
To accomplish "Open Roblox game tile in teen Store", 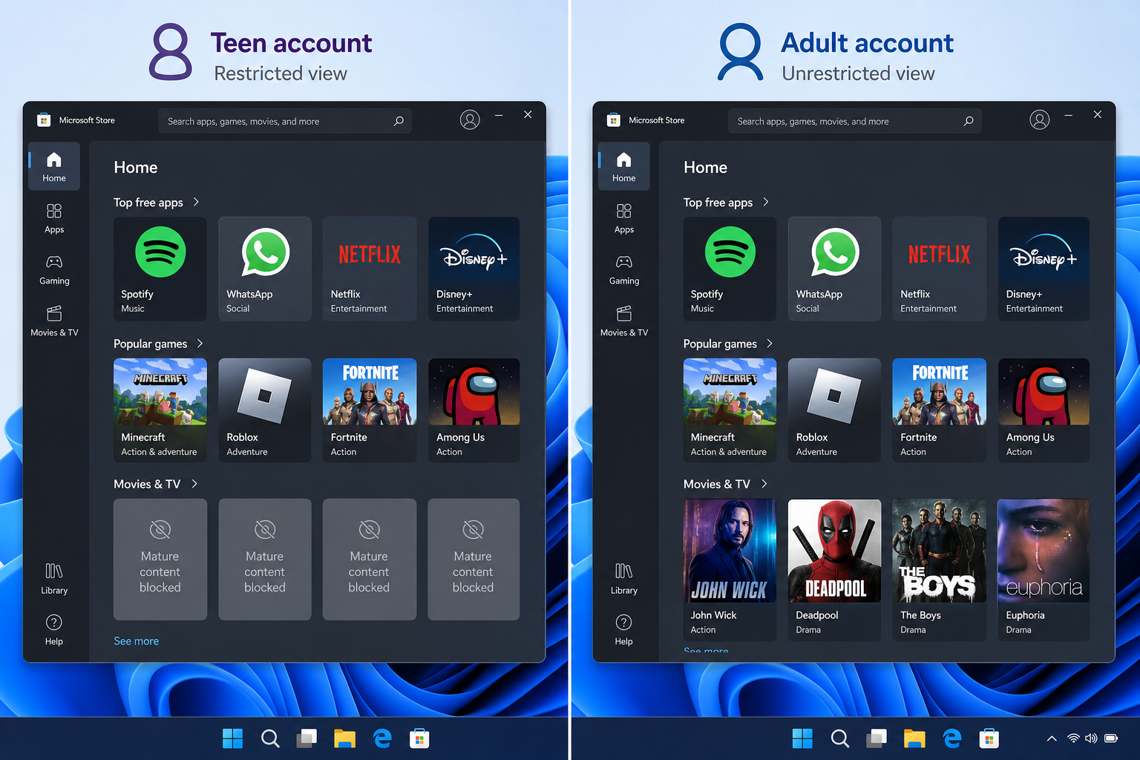I will (x=265, y=410).
